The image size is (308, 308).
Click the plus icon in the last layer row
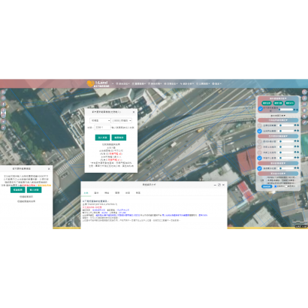(x=297, y=168)
